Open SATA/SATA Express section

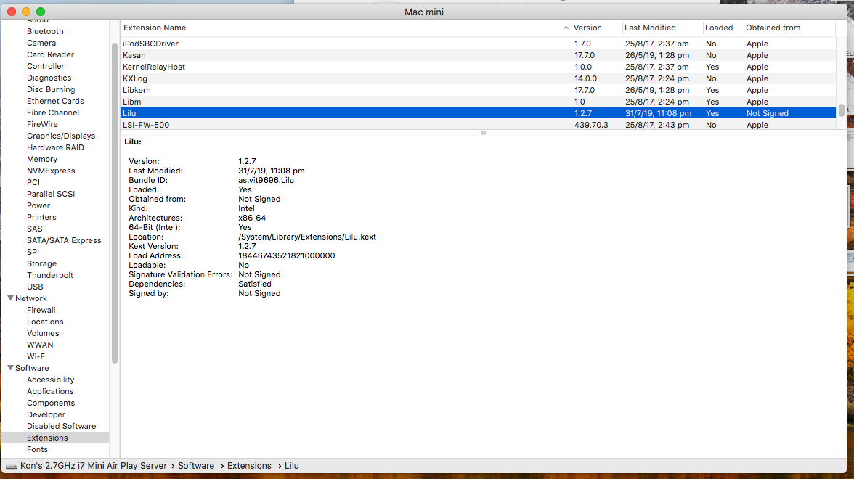click(x=64, y=241)
